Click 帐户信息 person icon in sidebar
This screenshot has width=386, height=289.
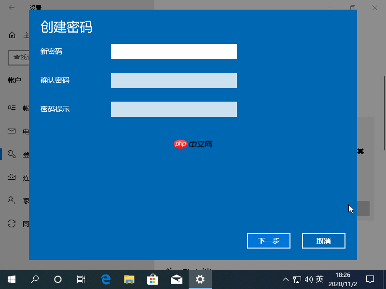coord(12,108)
